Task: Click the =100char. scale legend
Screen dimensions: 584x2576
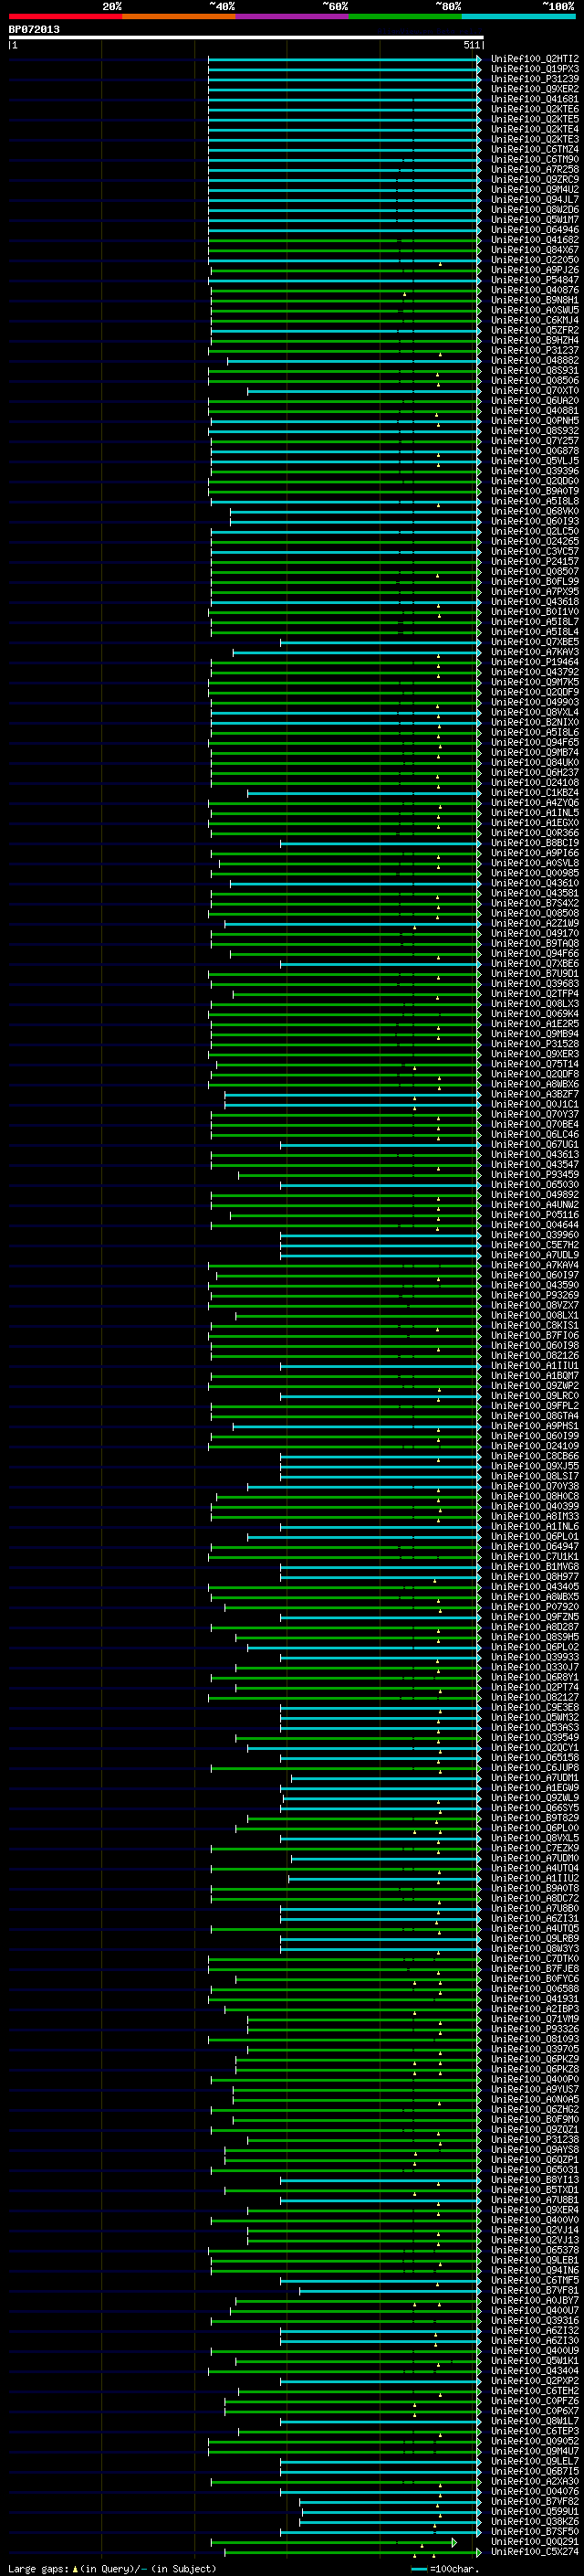Action: coord(446,2569)
